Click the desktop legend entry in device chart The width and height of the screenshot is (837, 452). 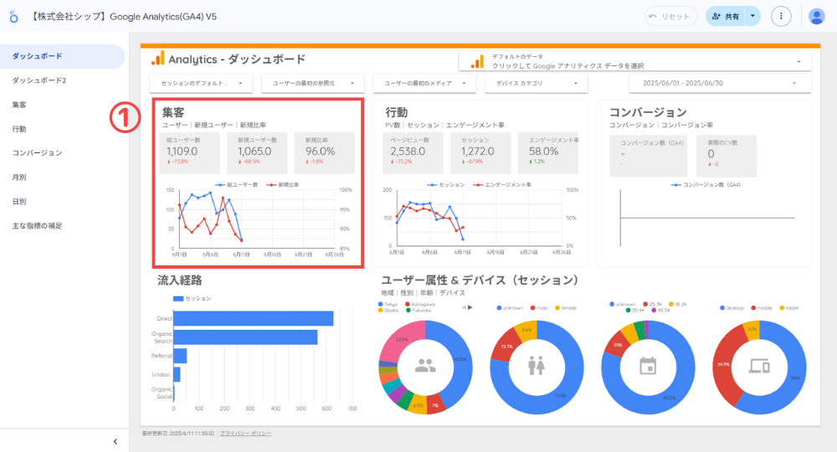coord(732,308)
